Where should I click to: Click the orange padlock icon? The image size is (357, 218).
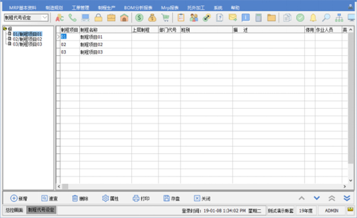pos(99,18)
